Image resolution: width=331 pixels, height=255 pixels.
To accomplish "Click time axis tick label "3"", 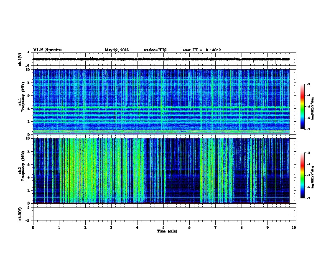I will coord(111,227).
